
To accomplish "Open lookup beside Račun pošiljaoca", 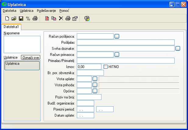I will [x=117, y=36].
